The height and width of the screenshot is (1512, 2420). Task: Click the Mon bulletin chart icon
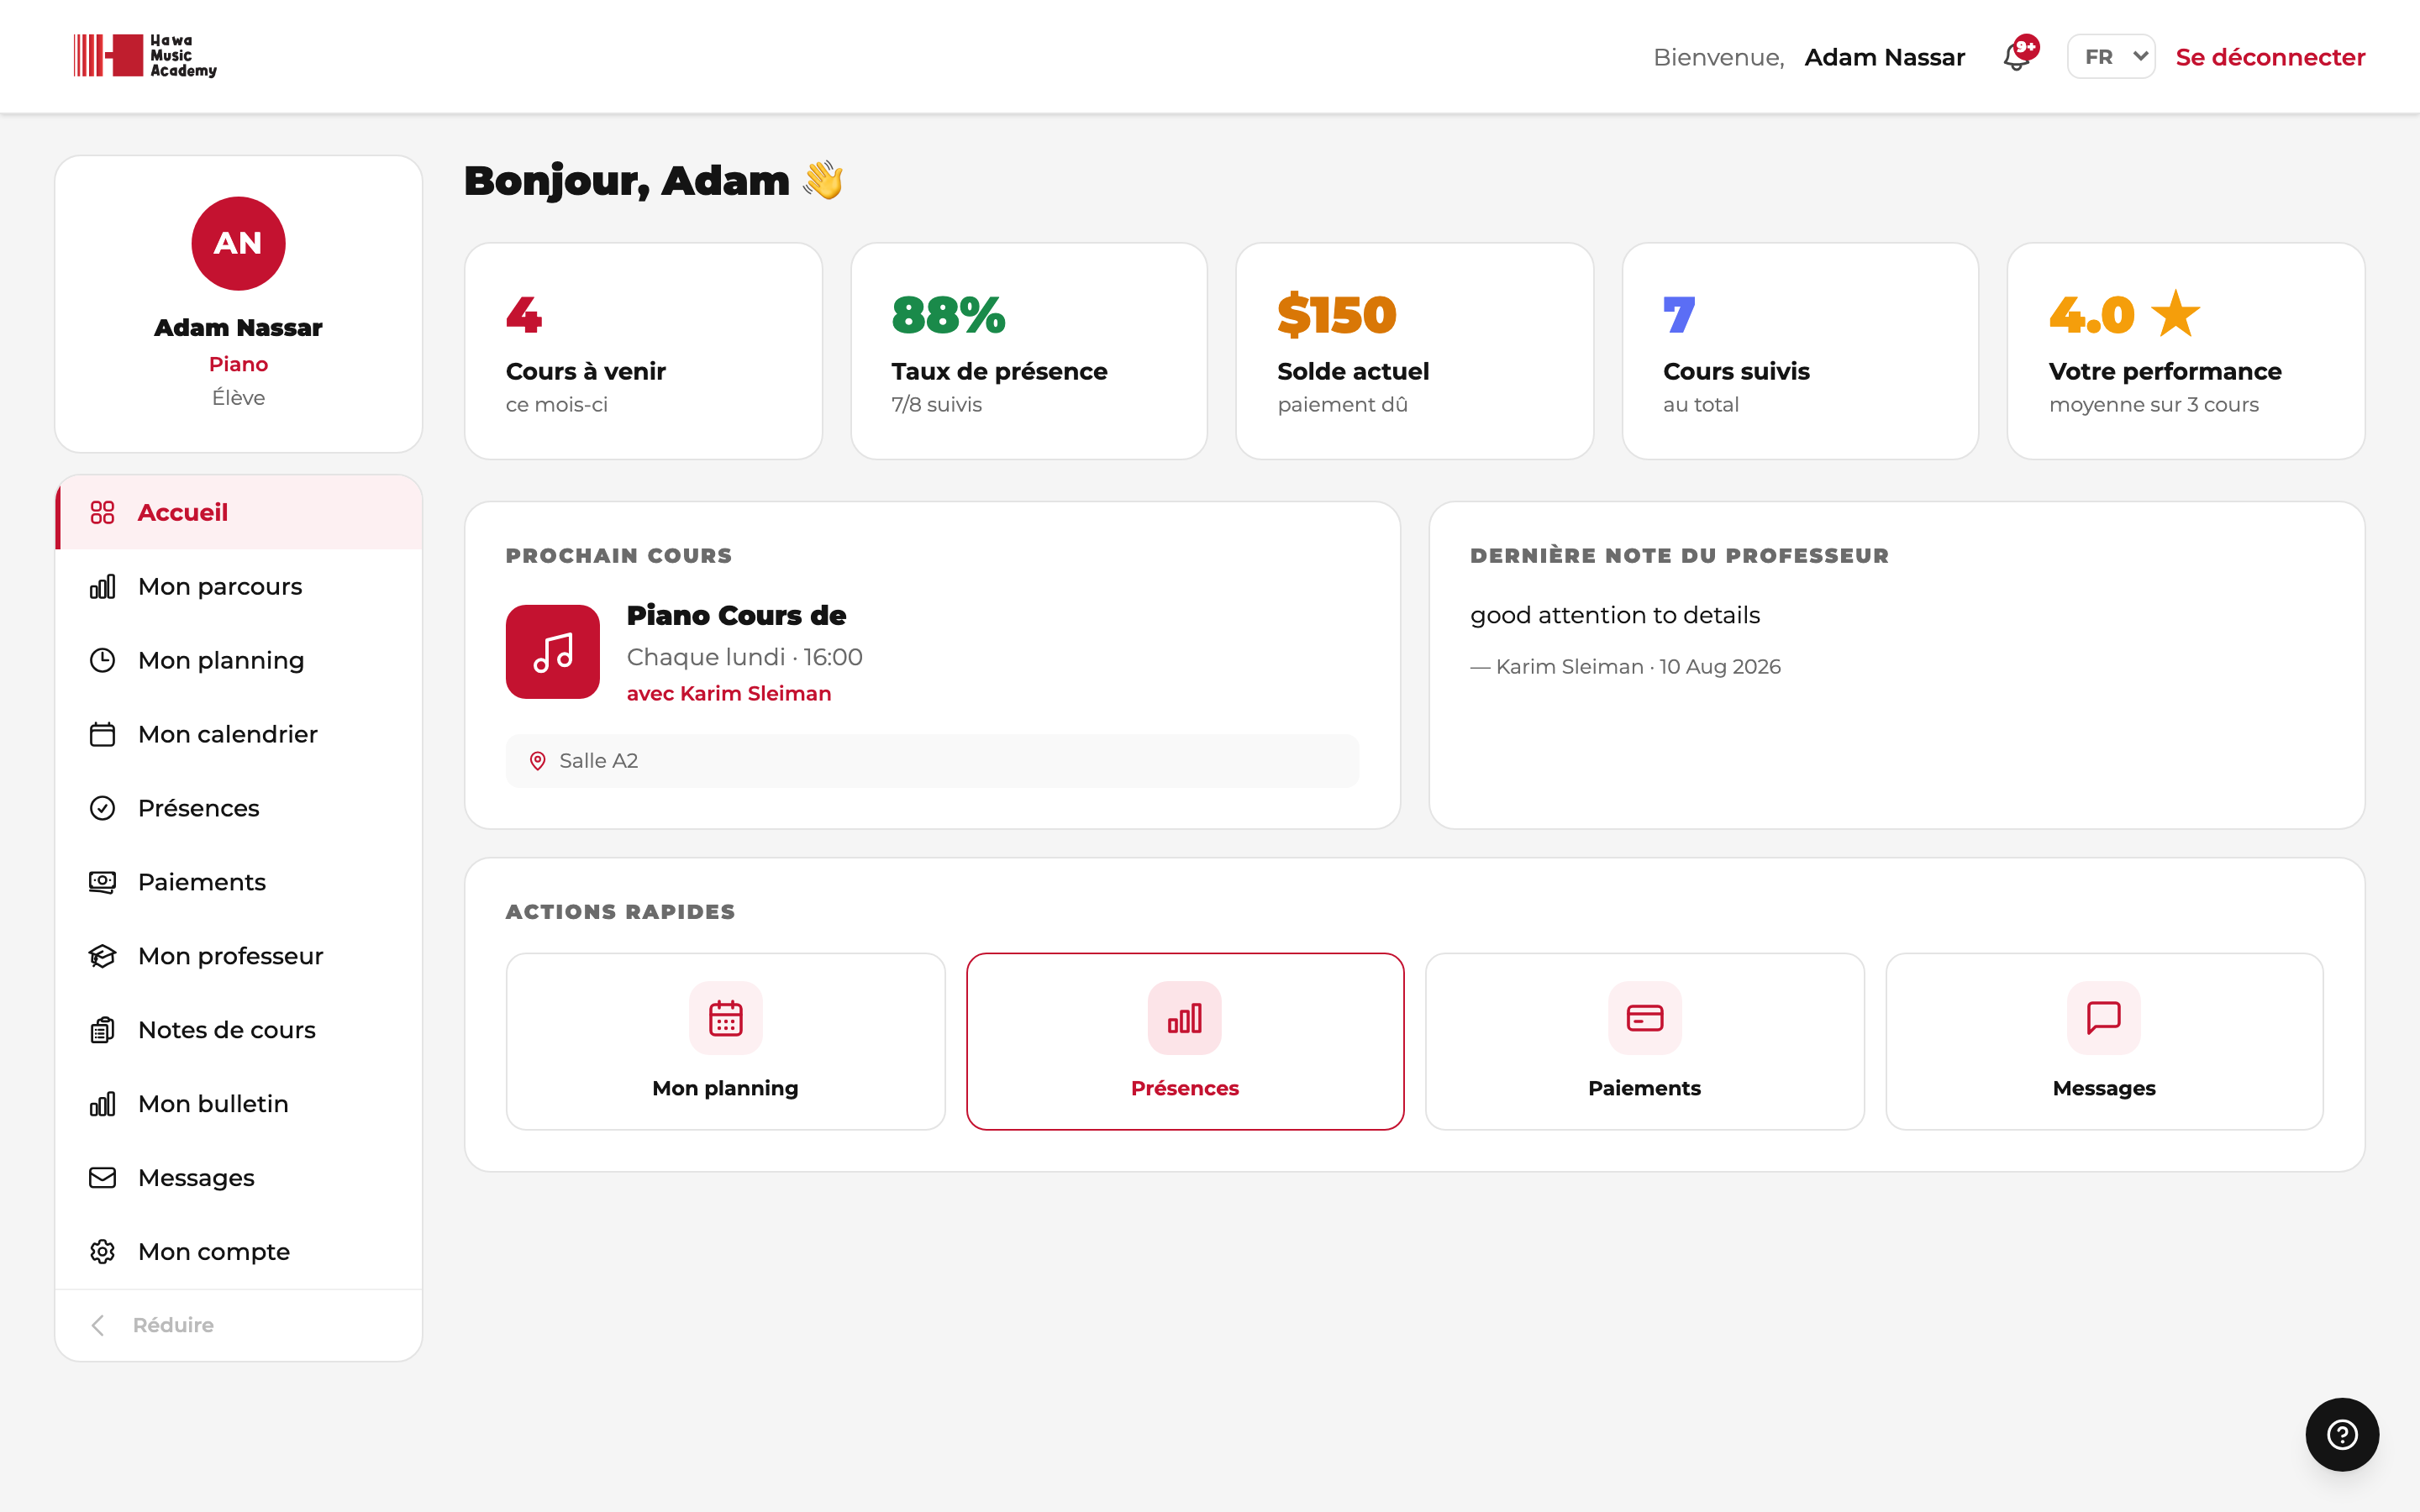tap(102, 1104)
